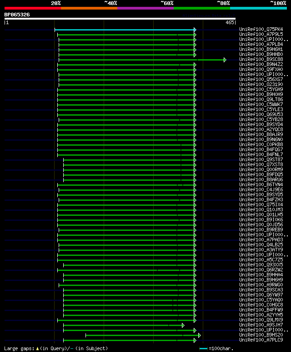Select the UniRef100_Q7XST8 label
291x352 pixels.
point(261,164)
